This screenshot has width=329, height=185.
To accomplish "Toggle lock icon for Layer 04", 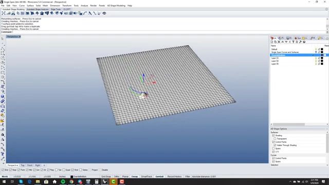I will click(319, 61).
